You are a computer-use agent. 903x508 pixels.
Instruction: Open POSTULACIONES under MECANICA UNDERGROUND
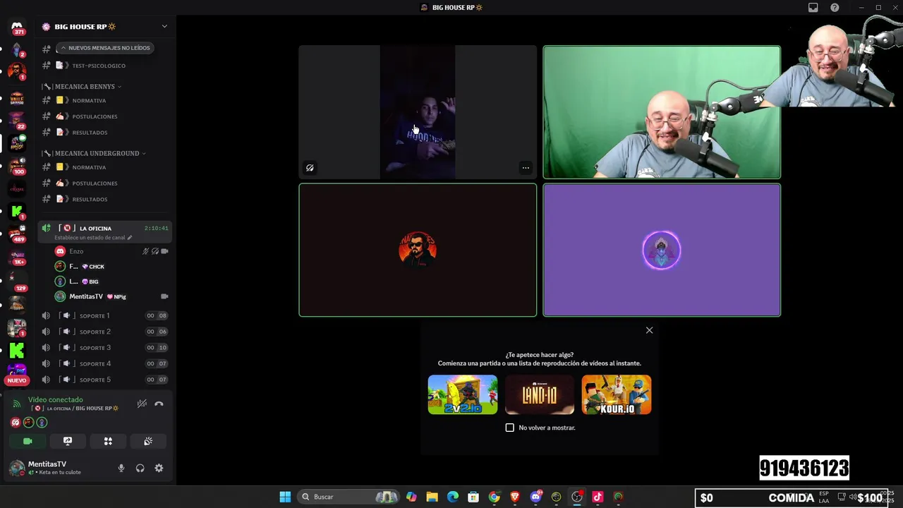(x=95, y=183)
